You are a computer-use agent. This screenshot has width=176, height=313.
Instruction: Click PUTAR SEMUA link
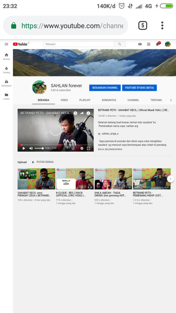coord(45,162)
